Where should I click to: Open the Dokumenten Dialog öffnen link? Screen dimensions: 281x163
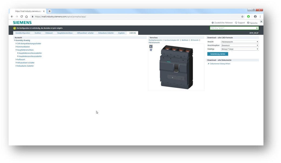coord(220,64)
